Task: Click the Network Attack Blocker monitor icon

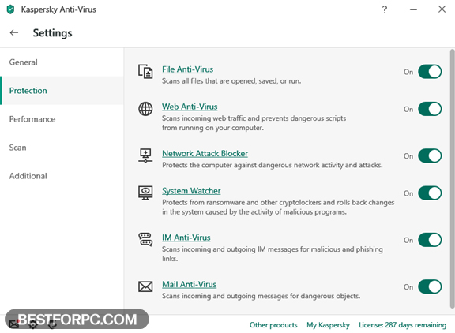Action: click(x=145, y=155)
